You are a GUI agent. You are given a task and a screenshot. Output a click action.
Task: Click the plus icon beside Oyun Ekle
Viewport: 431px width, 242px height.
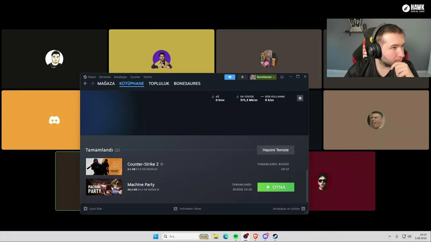86,209
